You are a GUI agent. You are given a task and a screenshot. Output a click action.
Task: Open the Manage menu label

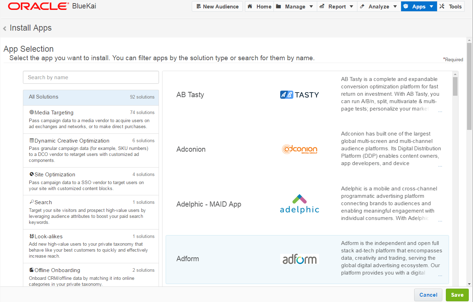point(295,6)
